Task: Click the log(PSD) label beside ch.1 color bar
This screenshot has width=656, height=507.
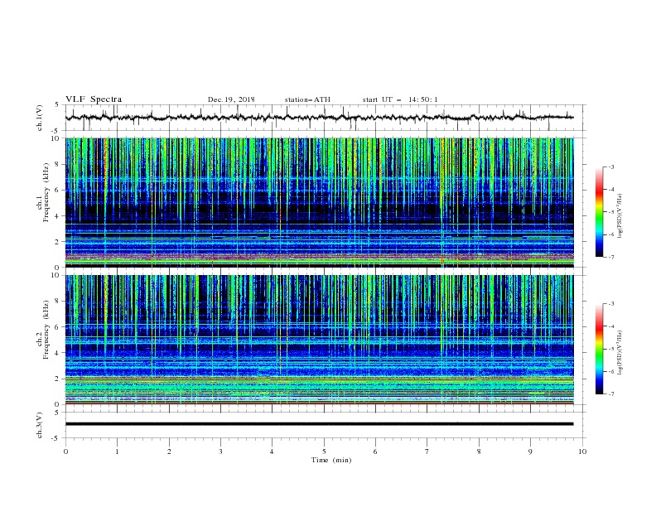Action: tap(620, 216)
